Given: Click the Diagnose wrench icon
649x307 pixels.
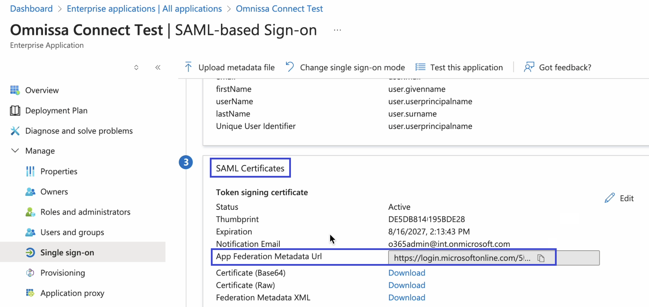Looking at the screenshot, I should (15, 131).
